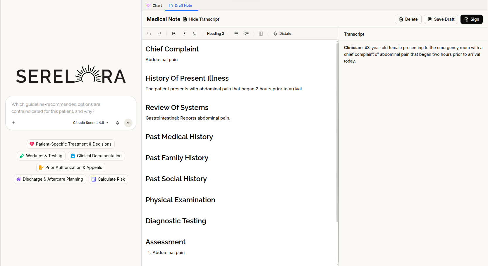Toggle underline formatting
The width and height of the screenshot is (488, 266).
tap(195, 34)
